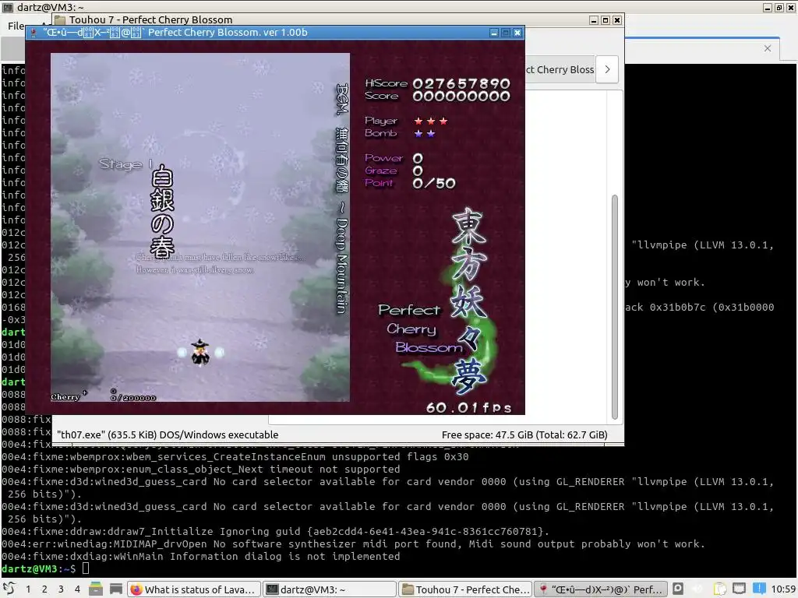Click the network monitor tray icon
The width and height of the screenshot is (798, 598).
coord(739,589)
